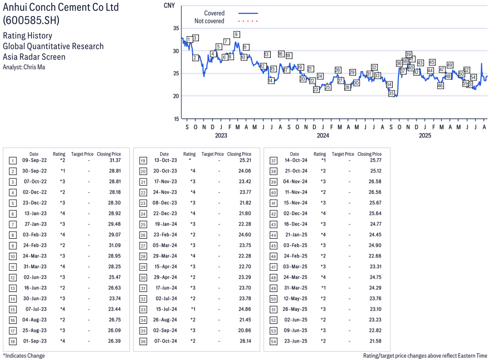Click chart marker 29 on the price chart
The width and height of the screenshot is (493, 359).
[x=352, y=73]
